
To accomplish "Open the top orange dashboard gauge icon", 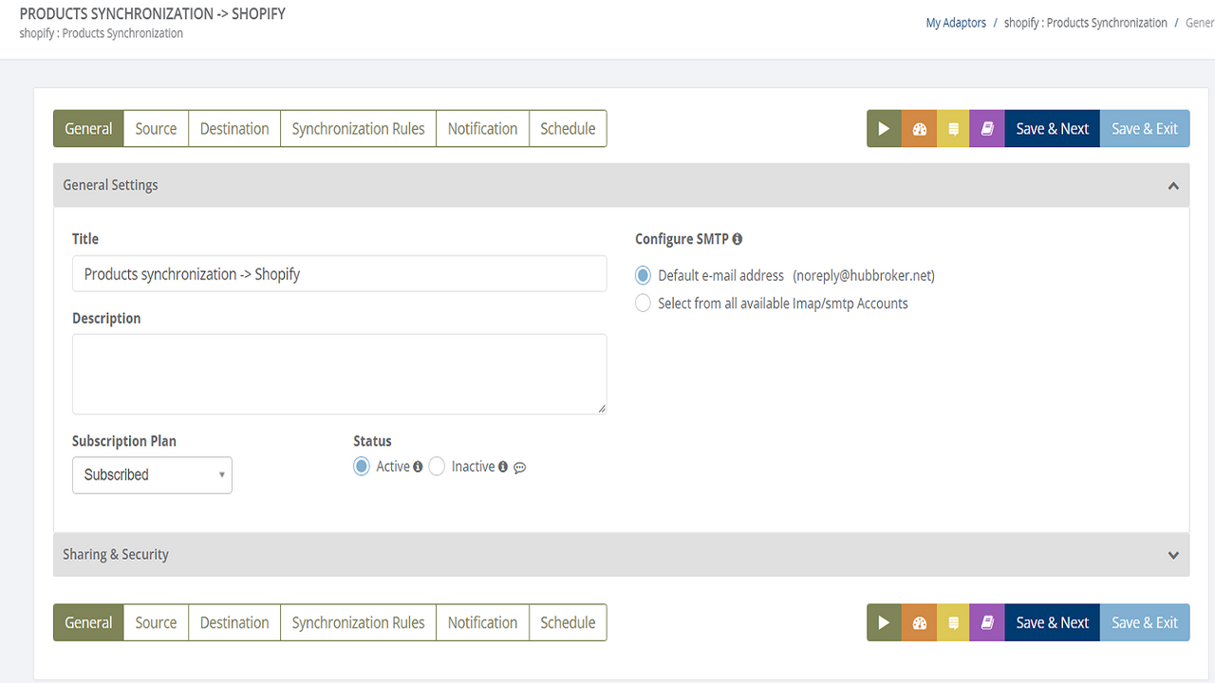I will coord(919,129).
